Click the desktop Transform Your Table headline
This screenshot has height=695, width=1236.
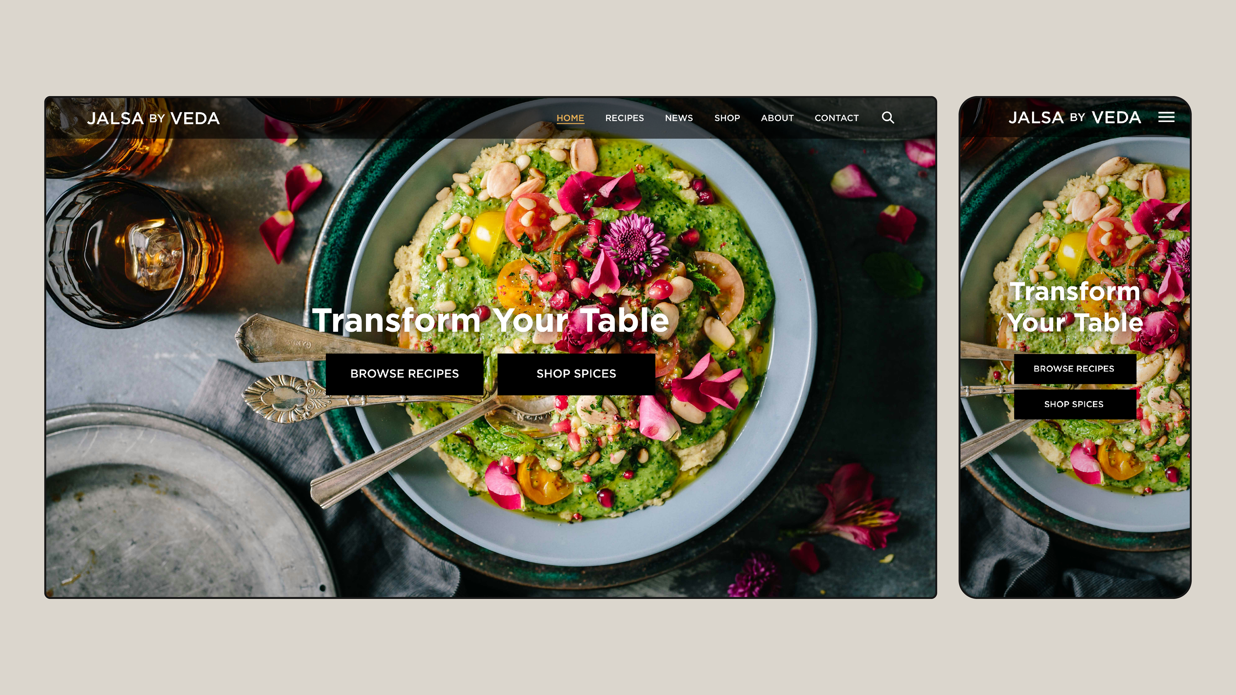(x=490, y=320)
